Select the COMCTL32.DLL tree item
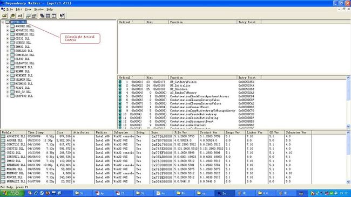This screenshot has height=197, width=351. pos(25,55)
